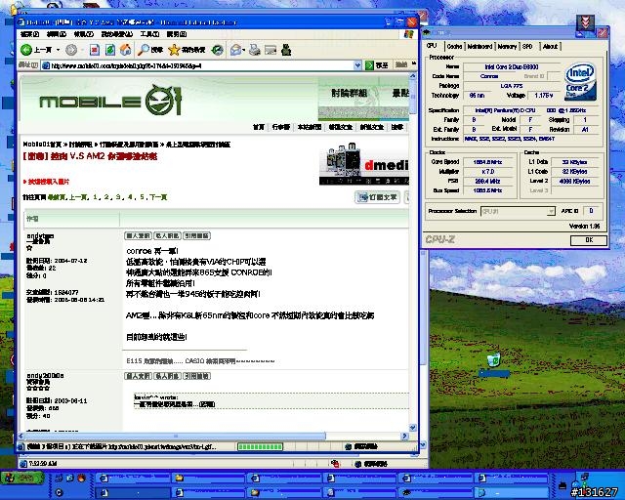Image resolution: width=625 pixels, height=500 pixels.
Task: Open the Tools menu in Internet Explorer
Action: (149, 34)
